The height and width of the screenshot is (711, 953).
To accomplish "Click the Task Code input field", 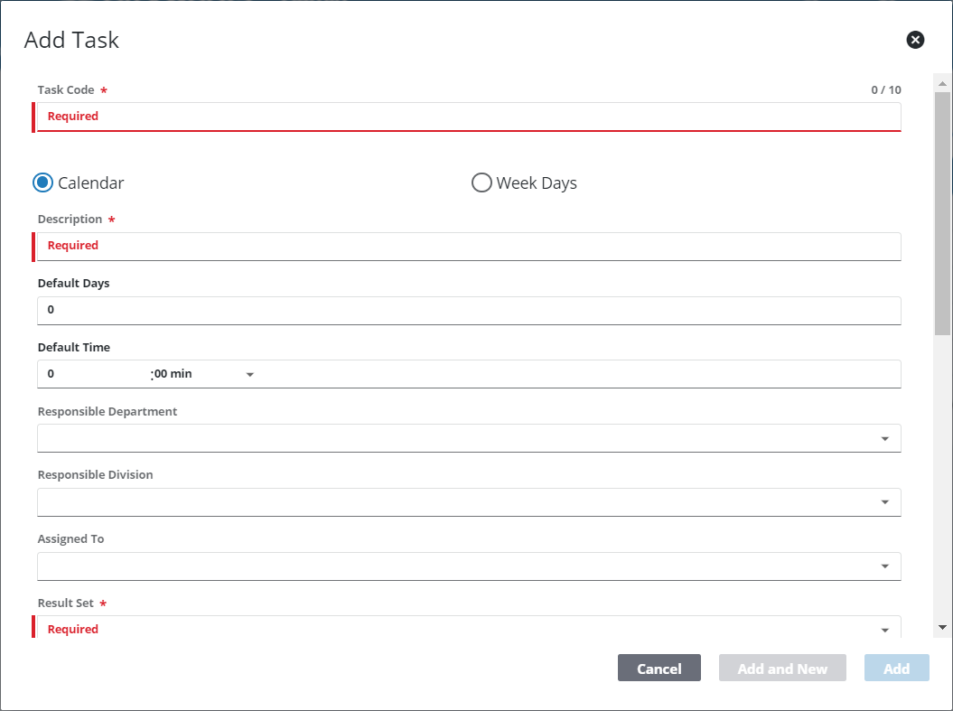I will pyautogui.click(x=468, y=117).
